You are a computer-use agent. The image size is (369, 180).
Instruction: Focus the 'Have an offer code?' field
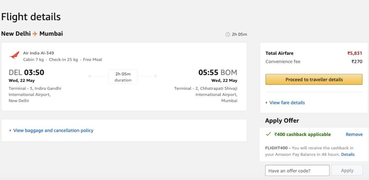297,170
